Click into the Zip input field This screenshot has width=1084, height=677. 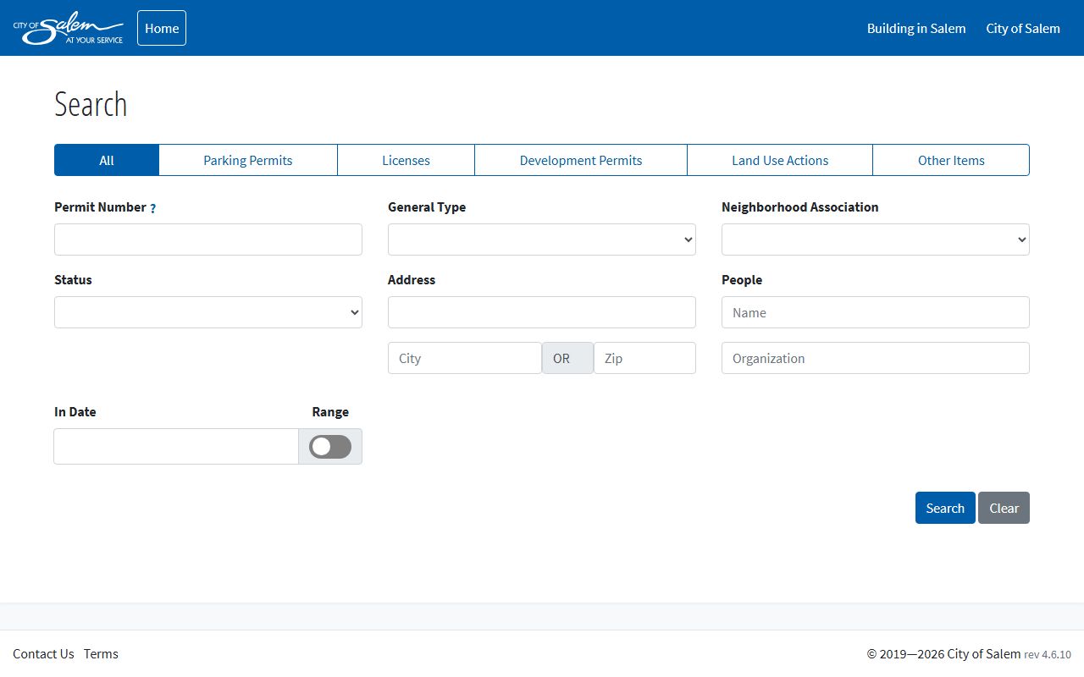pyautogui.click(x=644, y=358)
